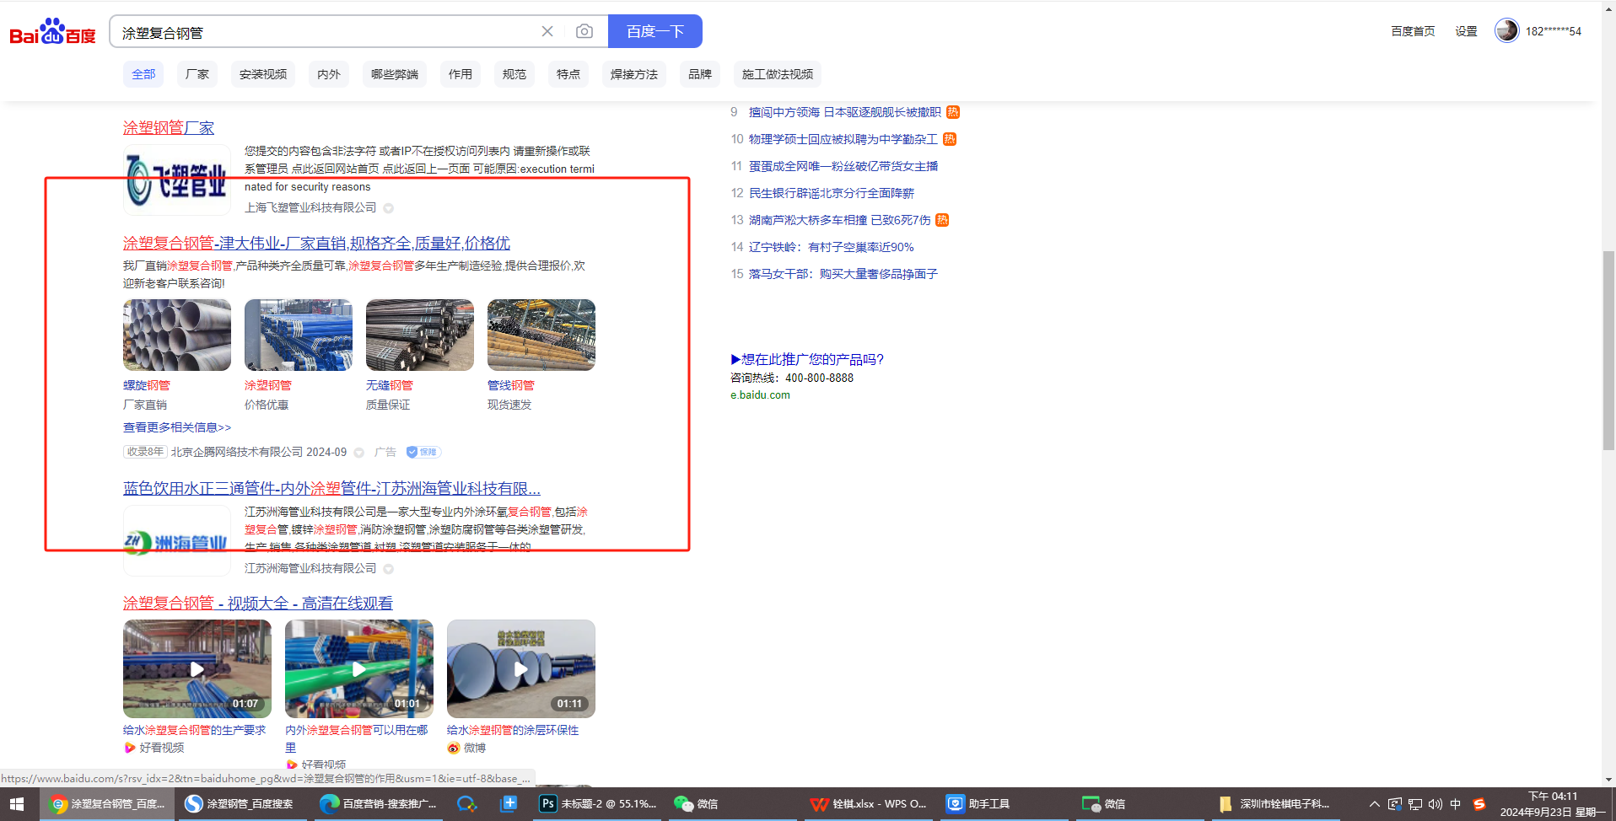The width and height of the screenshot is (1616, 821).
Task: Select the 品牌 filter tab
Action: (x=700, y=74)
